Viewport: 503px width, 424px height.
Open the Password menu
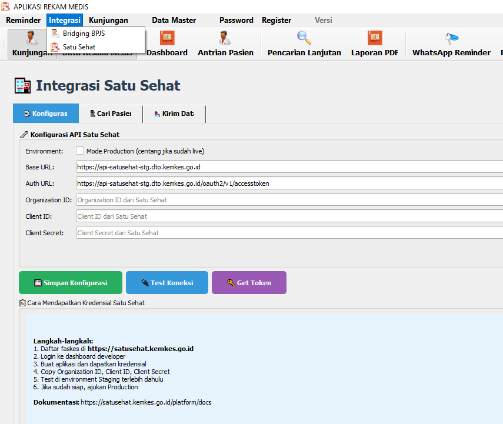(x=236, y=20)
